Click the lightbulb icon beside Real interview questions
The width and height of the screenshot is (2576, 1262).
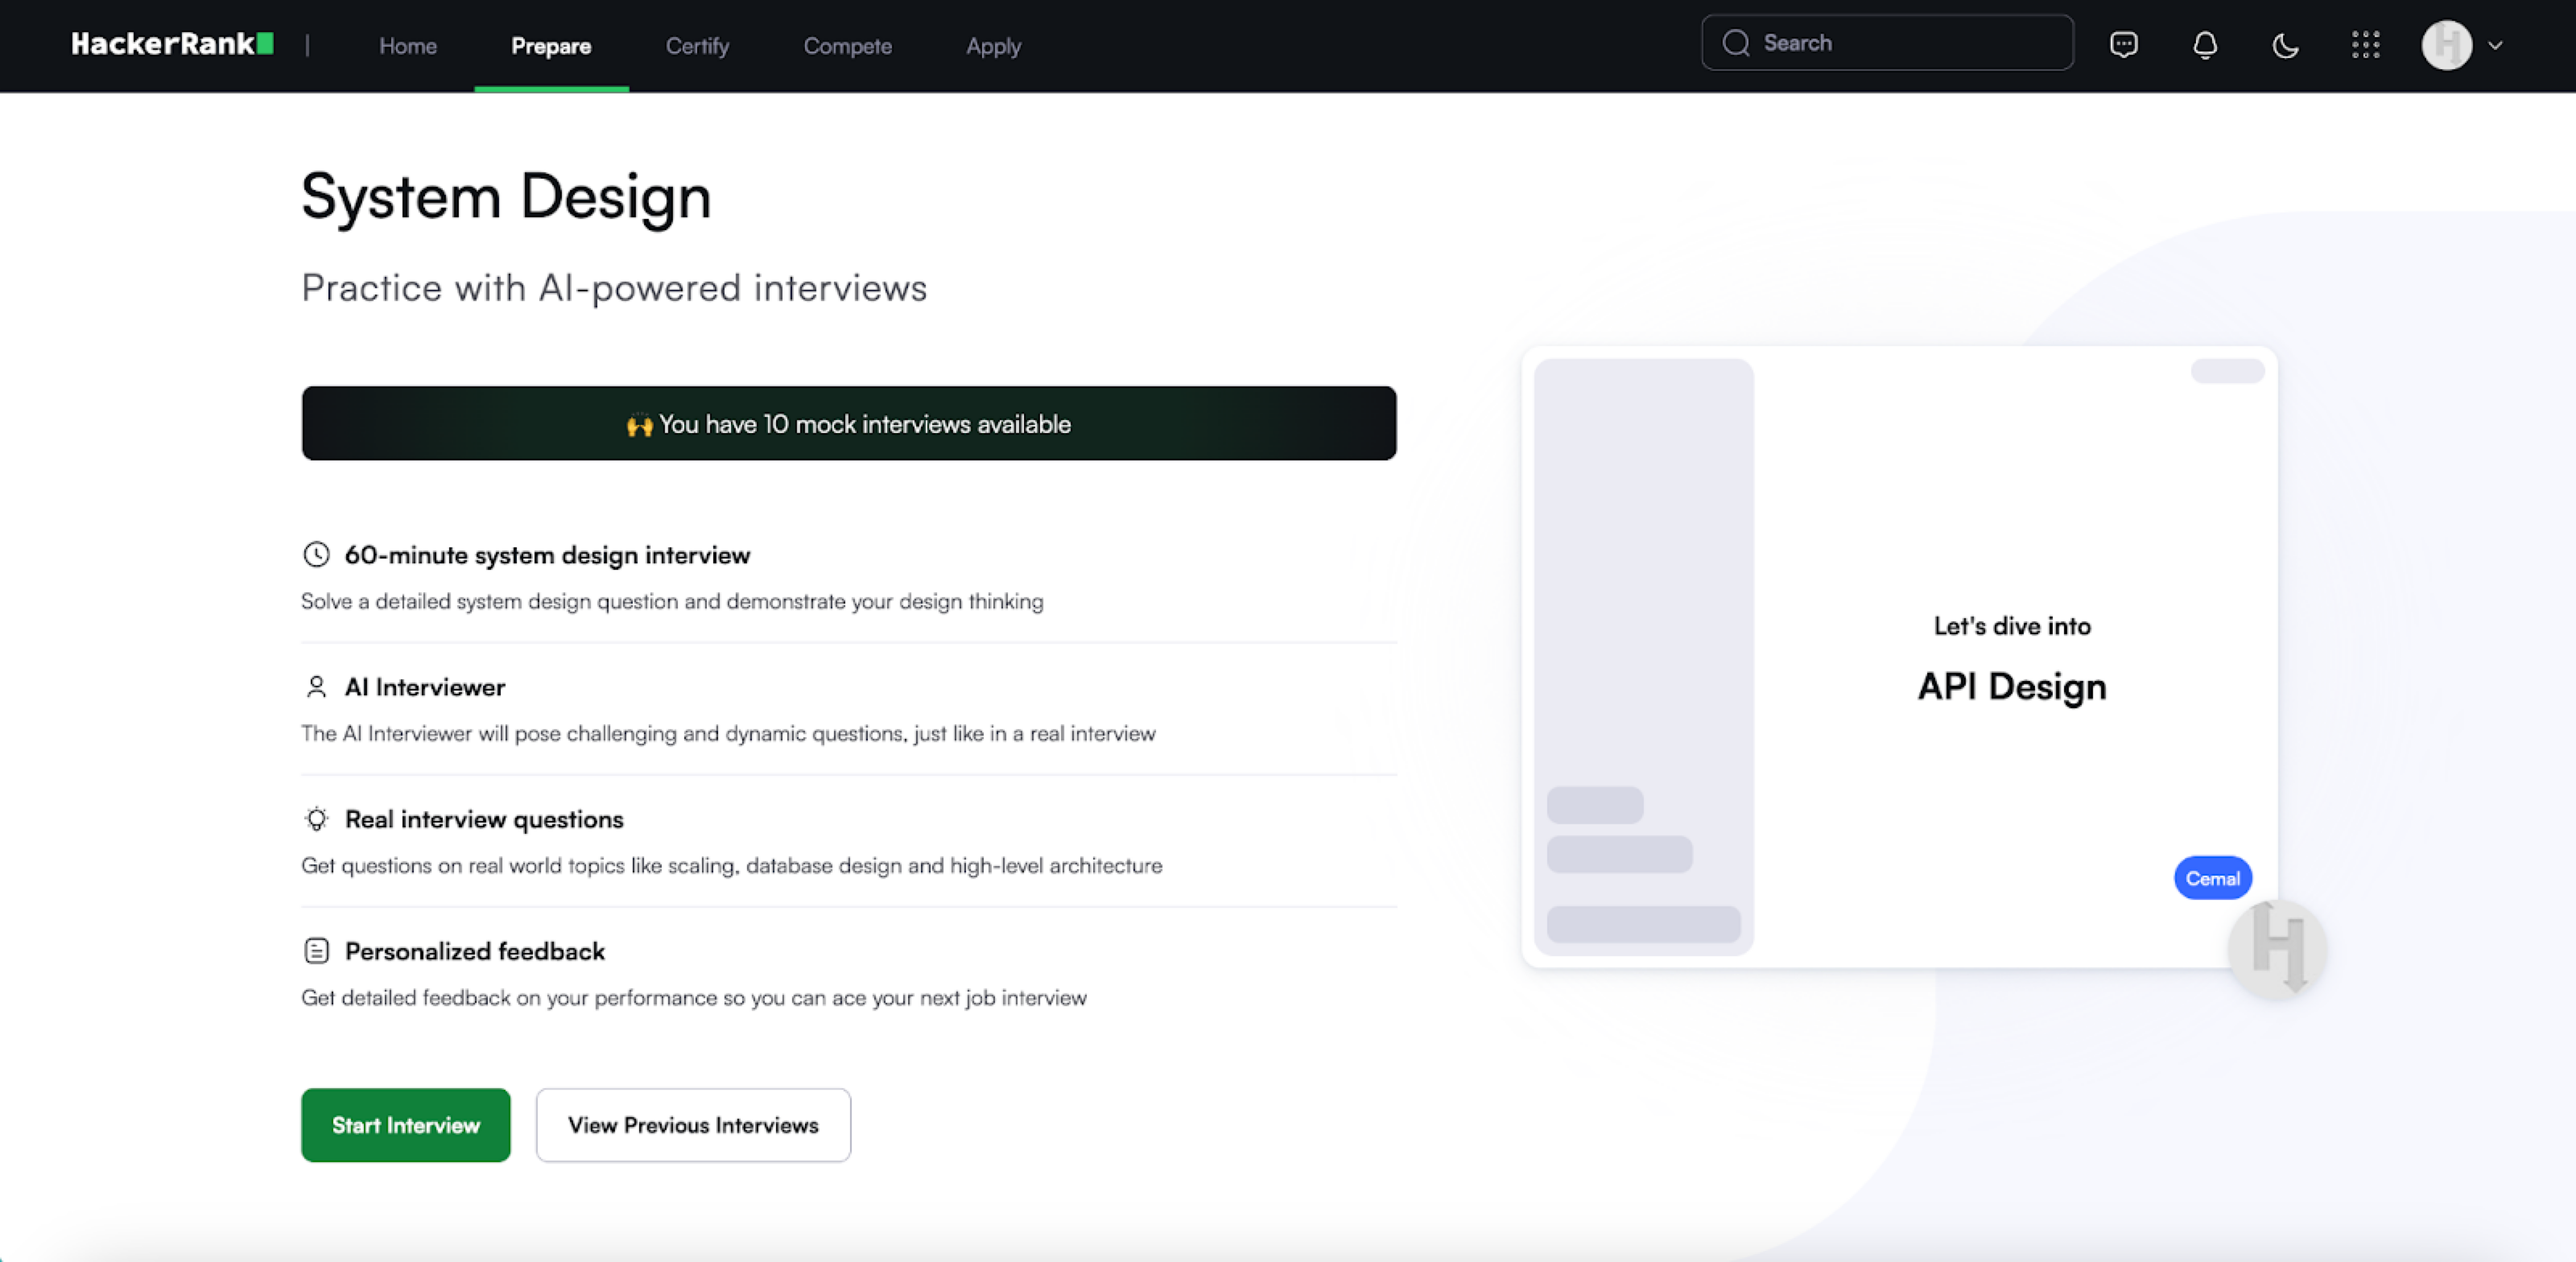tap(316, 819)
